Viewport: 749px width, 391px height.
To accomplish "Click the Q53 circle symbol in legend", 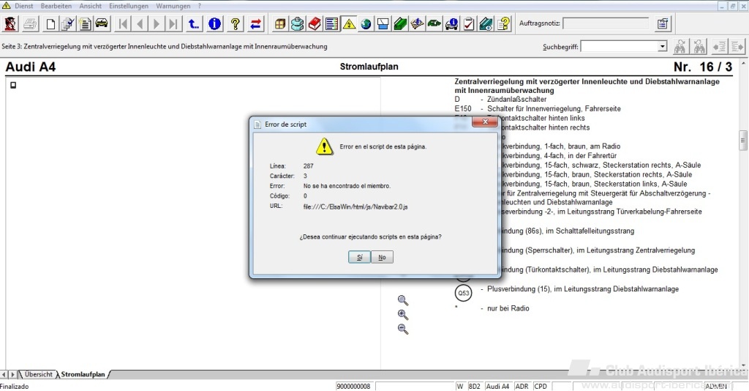I will [463, 293].
